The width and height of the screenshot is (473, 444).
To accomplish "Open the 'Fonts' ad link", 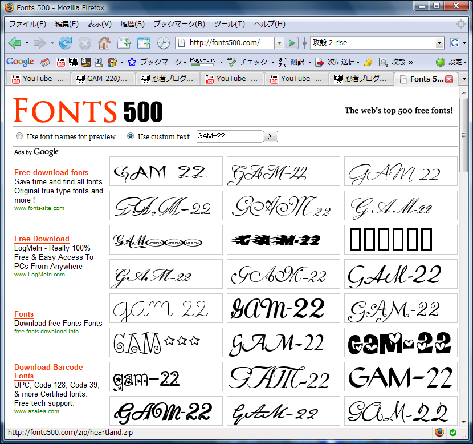I will coord(24,314).
